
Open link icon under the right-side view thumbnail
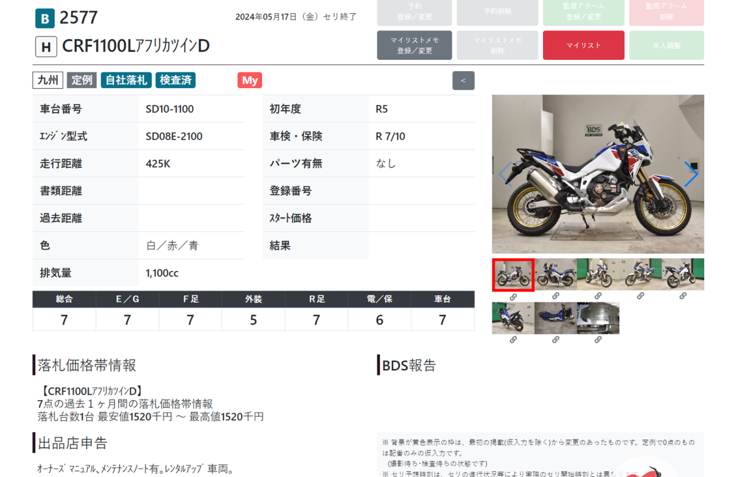tap(556, 297)
